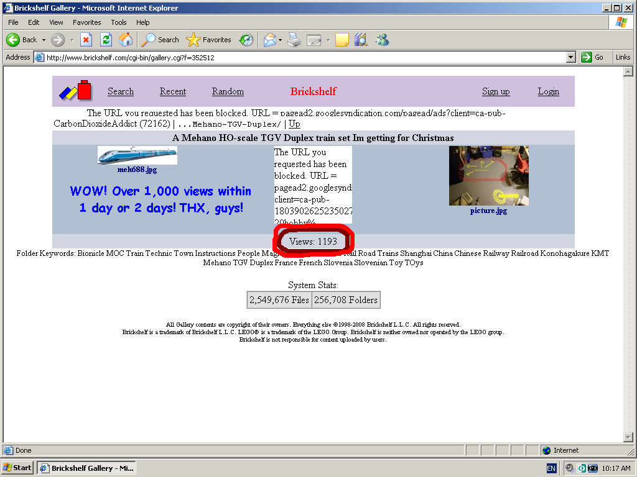
Task: Click the Edit page icon
Action: (314, 40)
